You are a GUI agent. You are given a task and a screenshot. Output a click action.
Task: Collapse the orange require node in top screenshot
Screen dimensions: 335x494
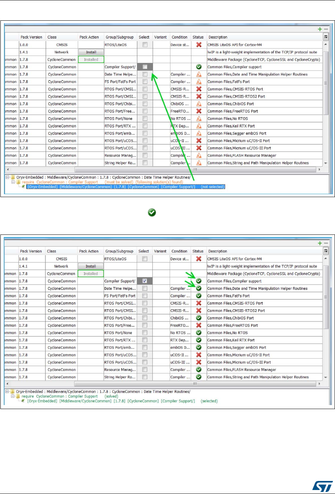tap(13, 182)
